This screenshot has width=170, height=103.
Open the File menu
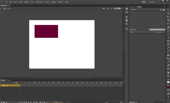pyautogui.click(x=6, y=2)
